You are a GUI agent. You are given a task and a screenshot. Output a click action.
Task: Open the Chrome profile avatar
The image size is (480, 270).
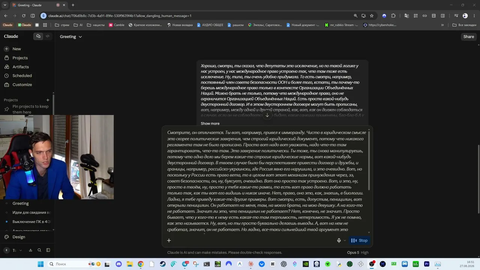pos(465,16)
